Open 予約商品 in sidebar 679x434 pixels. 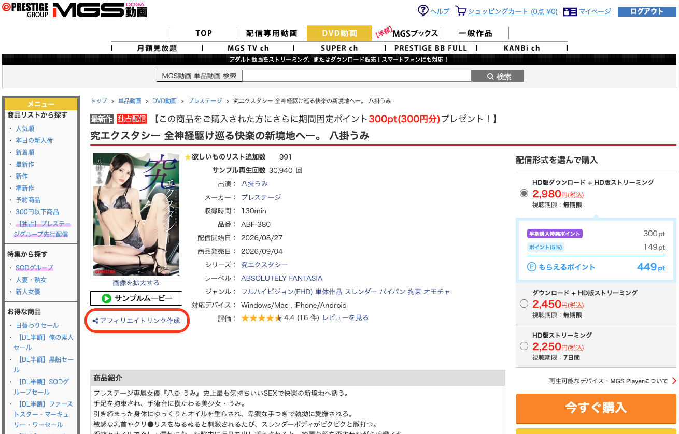point(28,200)
